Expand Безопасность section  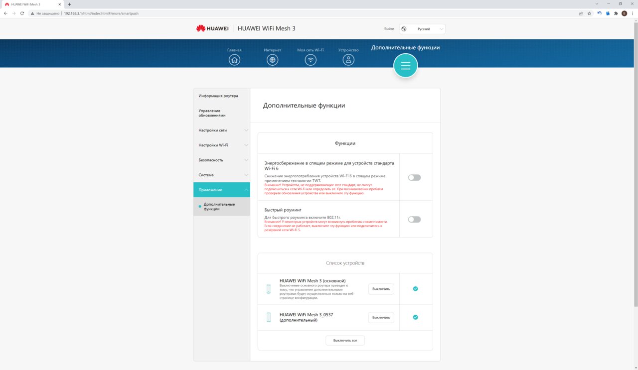tap(221, 160)
